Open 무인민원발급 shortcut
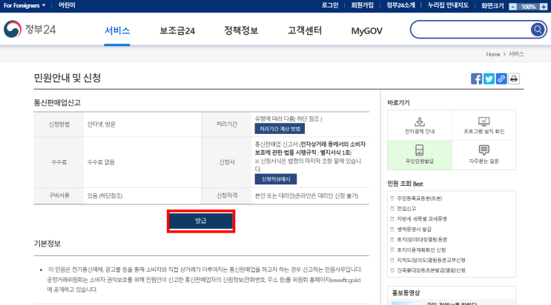 420,155
